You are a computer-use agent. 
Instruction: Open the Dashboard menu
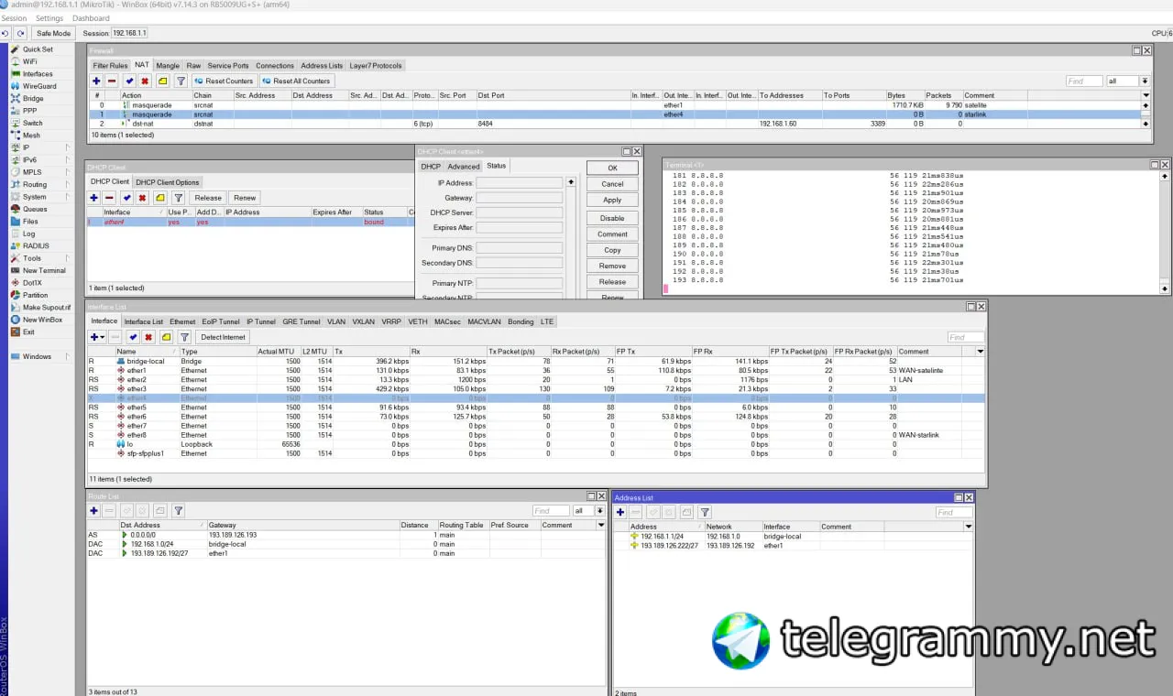click(x=91, y=18)
